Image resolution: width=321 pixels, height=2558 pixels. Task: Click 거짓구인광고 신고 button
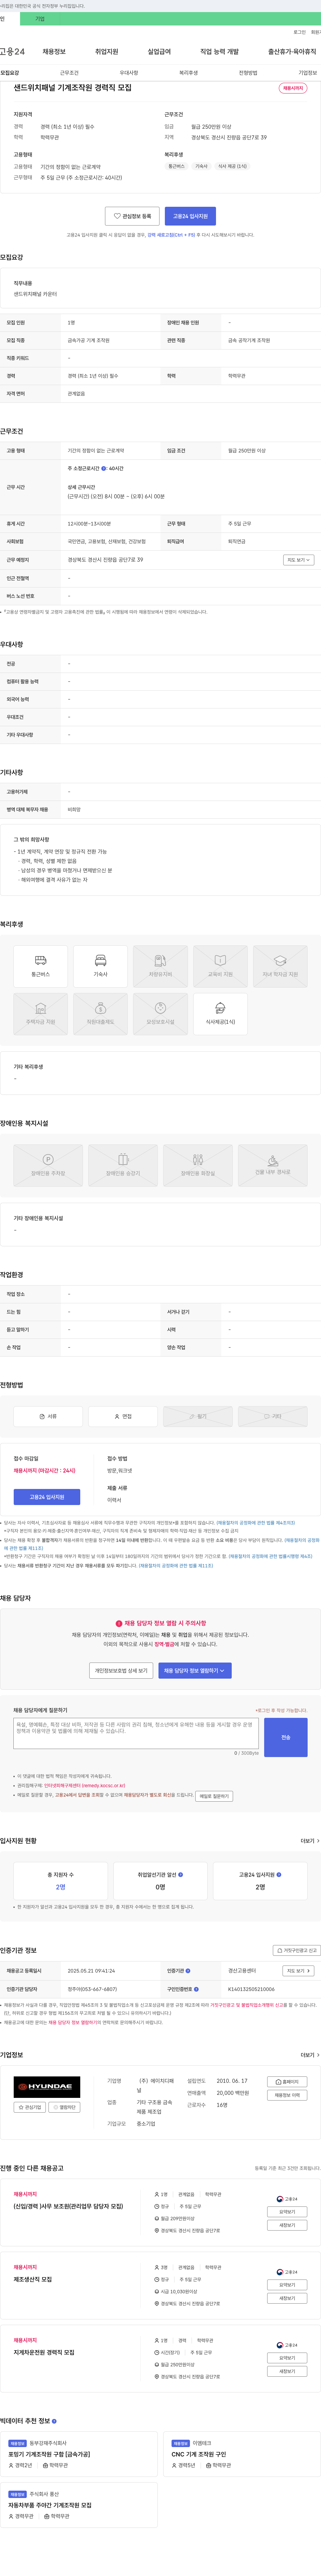pyautogui.click(x=296, y=1950)
